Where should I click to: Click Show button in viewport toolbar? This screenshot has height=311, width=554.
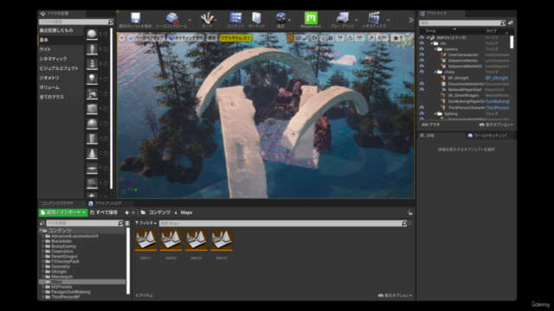pos(211,38)
